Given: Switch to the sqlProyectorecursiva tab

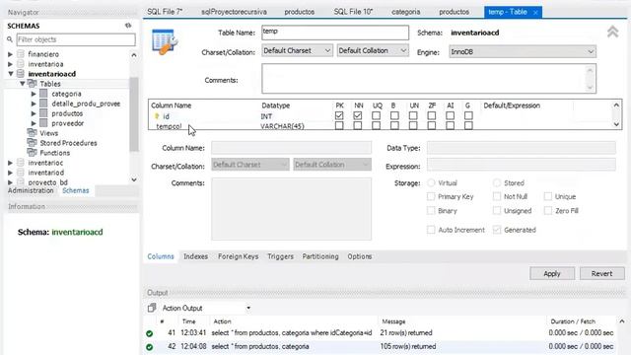Looking at the screenshot, I should [x=234, y=12].
